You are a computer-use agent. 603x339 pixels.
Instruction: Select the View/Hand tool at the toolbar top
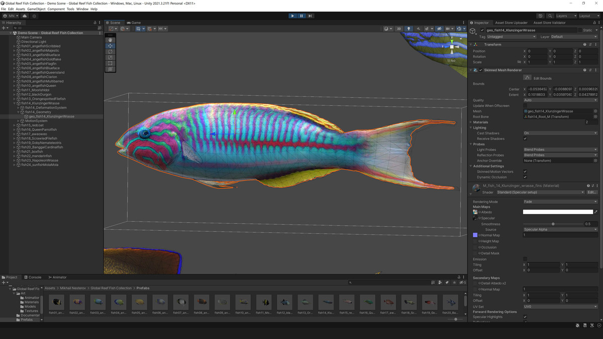(110, 40)
